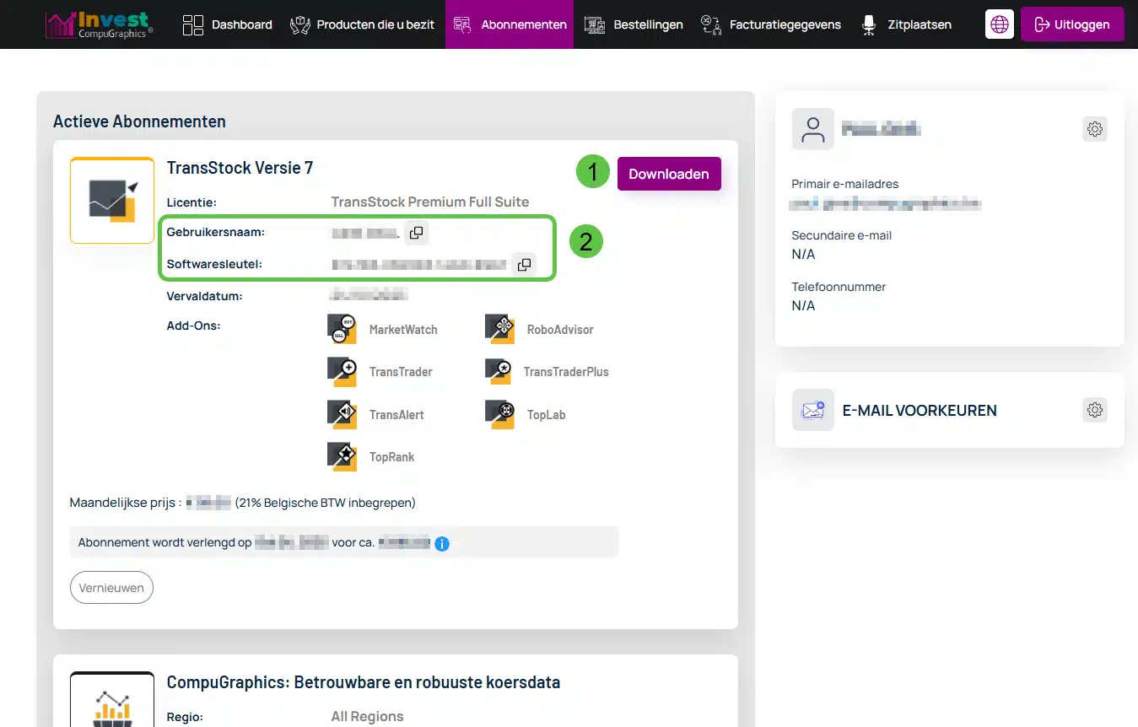1138x727 pixels.
Task: Copy the Gebruikersnaam value
Action: (x=416, y=233)
